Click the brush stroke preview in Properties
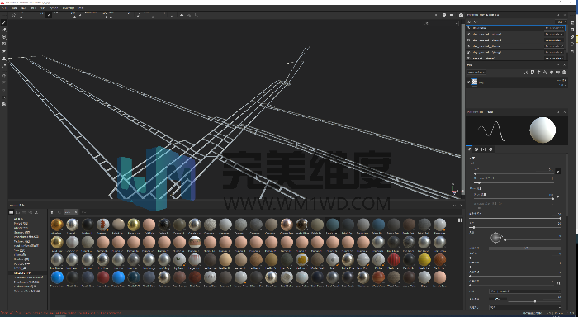The image size is (578, 317). point(491,131)
